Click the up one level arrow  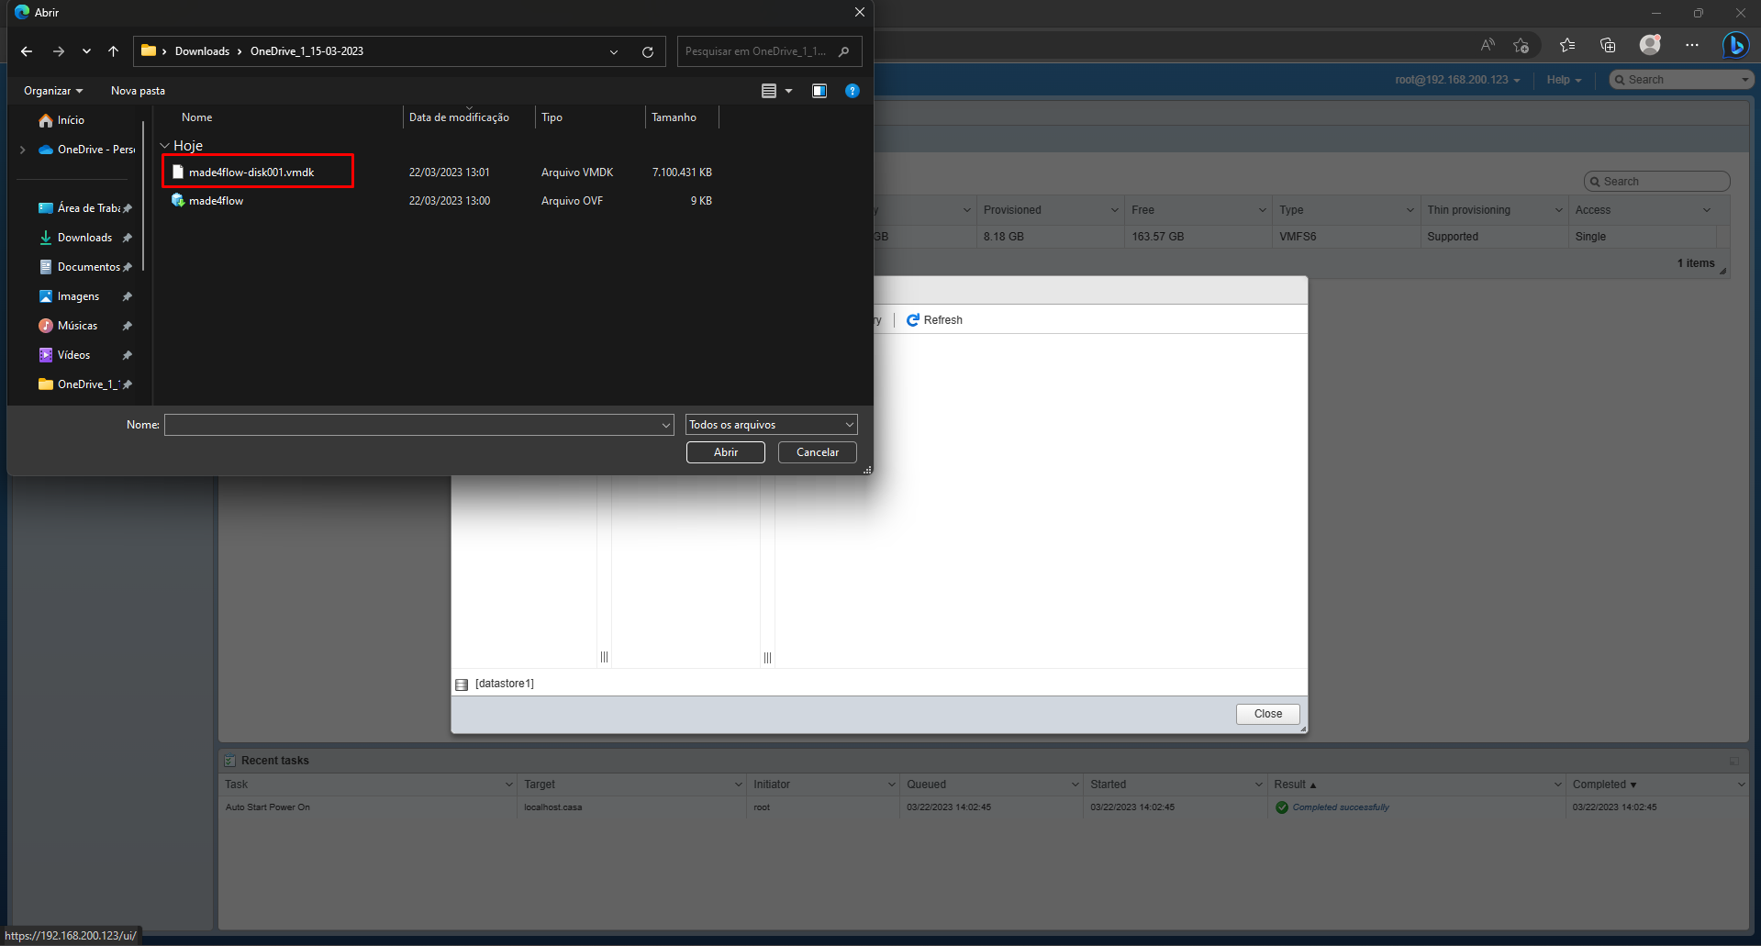coord(113,51)
